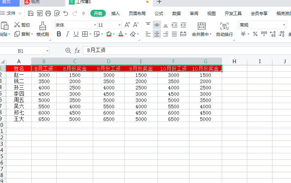Apply the red fill color bucket
This screenshot has height=183, width=291.
(x=109, y=34)
